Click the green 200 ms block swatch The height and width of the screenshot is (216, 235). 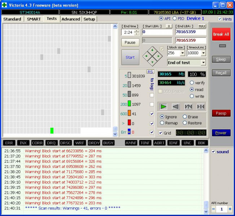coord(129,103)
